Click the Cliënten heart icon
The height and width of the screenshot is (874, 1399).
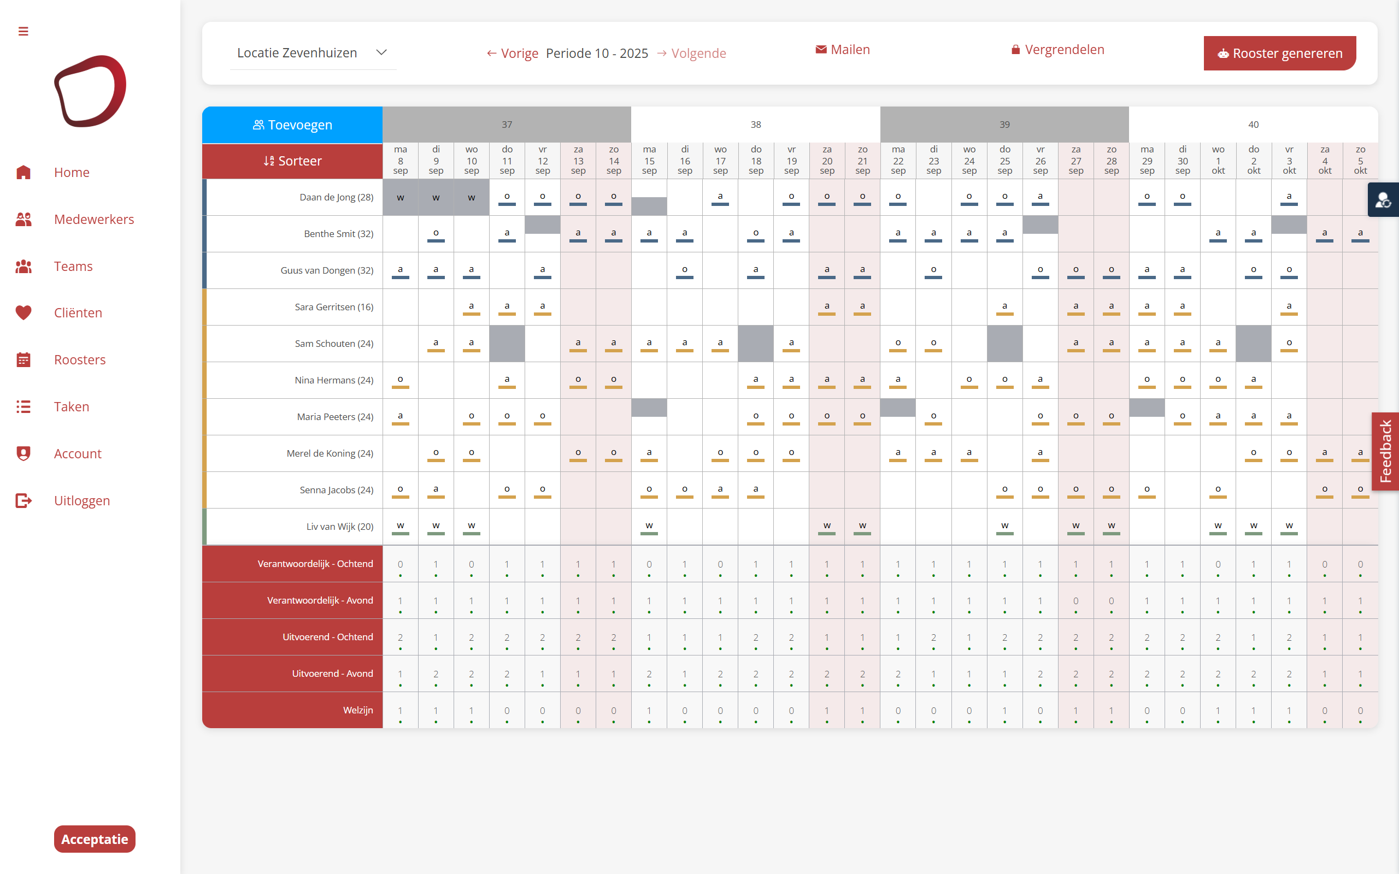pyautogui.click(x=23, y=312)
